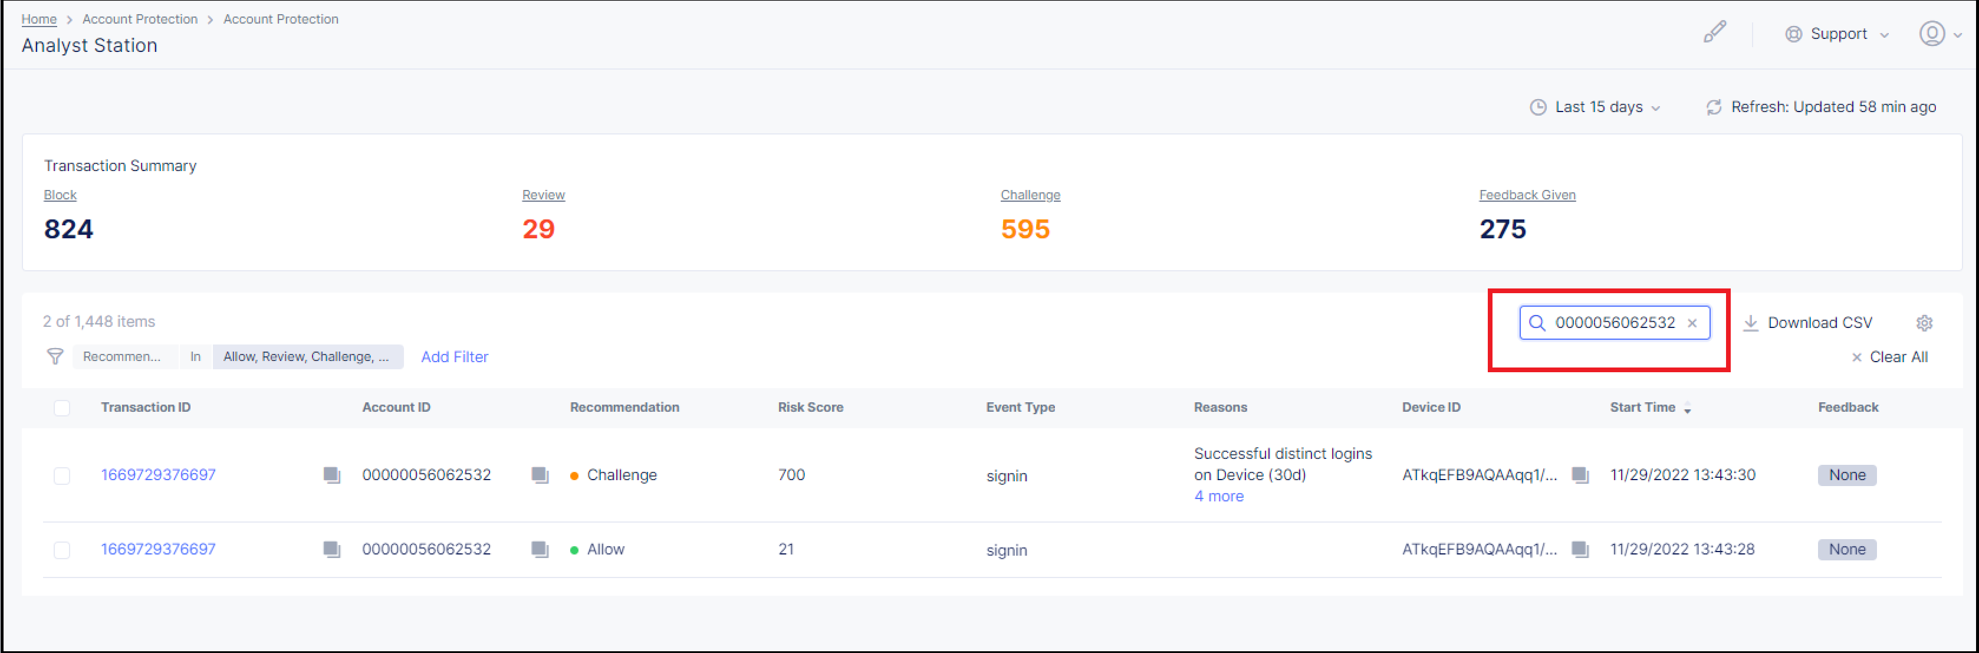Check the checkbox on the Allow row
The width and height of the screenshot is (1979, 653).
63,549
